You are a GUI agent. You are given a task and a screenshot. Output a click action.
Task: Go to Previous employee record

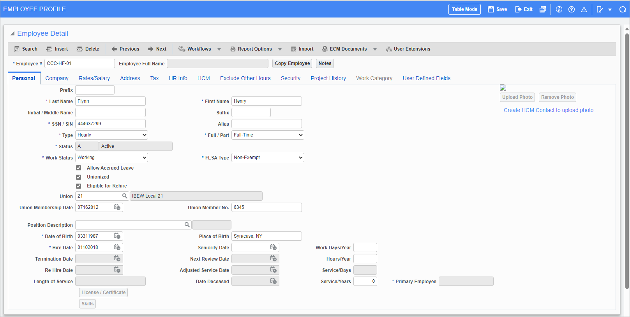(x=125, y=49)
